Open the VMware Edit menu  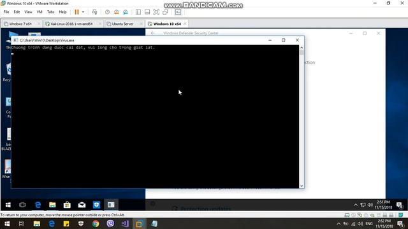click(x=17, y=12)
